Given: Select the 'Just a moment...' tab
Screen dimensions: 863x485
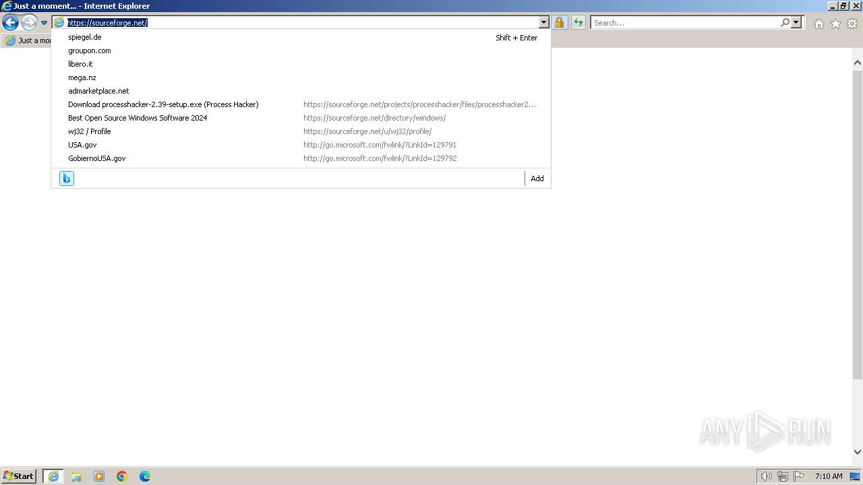Looking at the screenshot, I should 28,40.
